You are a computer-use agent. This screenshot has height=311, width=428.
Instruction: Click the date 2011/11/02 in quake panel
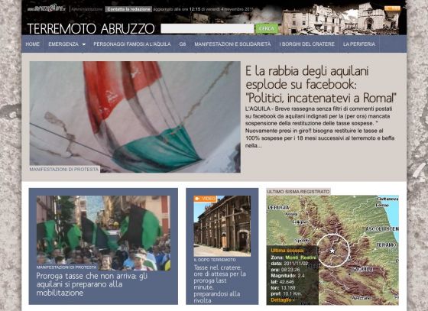[x=296, y=264]
